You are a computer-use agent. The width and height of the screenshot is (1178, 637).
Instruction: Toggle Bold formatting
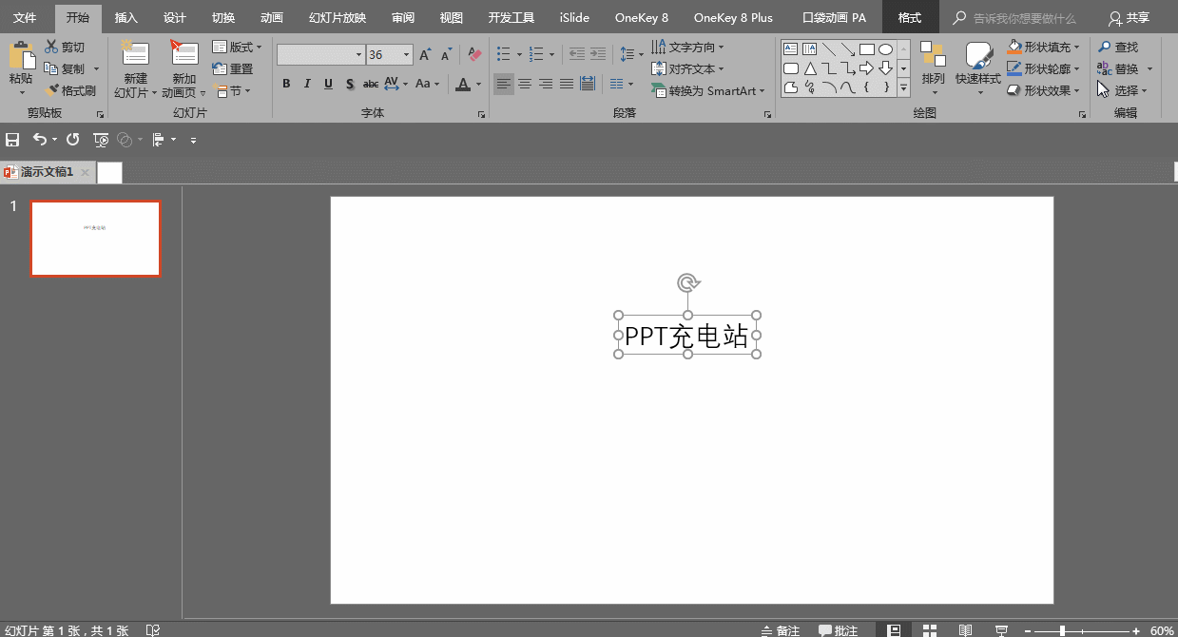coord(286,85)
